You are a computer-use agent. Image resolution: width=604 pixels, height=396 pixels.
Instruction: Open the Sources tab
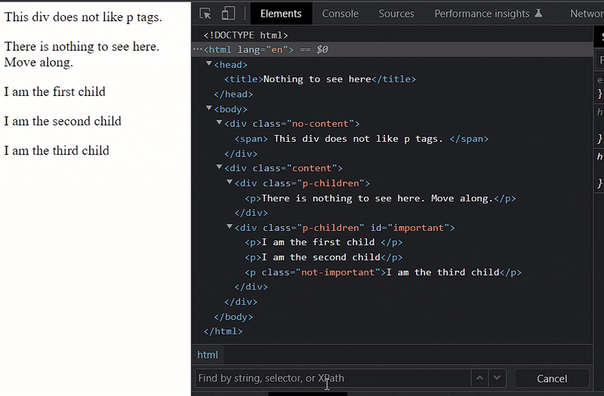click(x=396, y=14)
